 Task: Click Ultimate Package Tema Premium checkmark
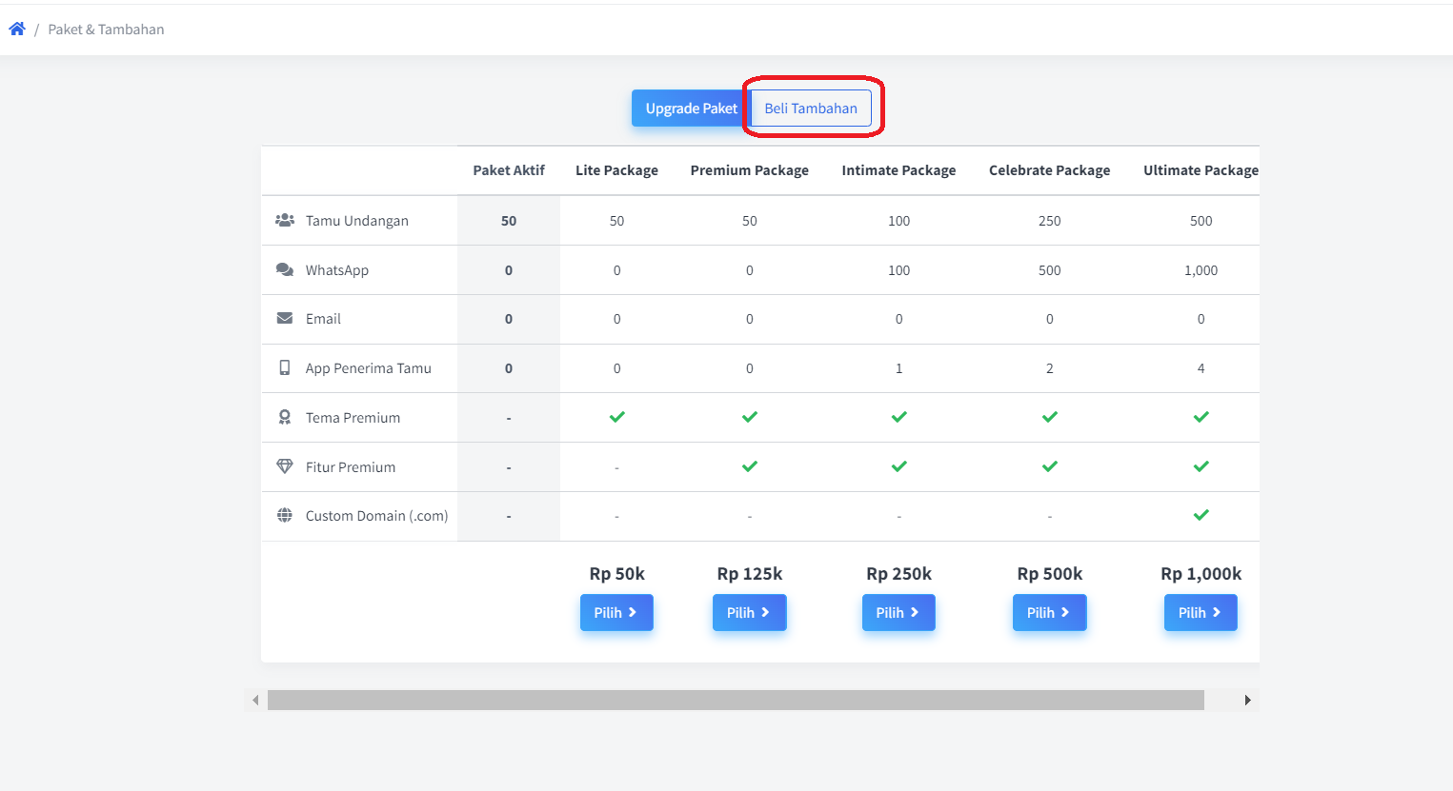pos(1201,417)
